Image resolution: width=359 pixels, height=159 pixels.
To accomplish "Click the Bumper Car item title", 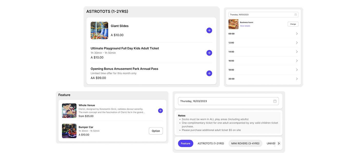I will point(86,127).
